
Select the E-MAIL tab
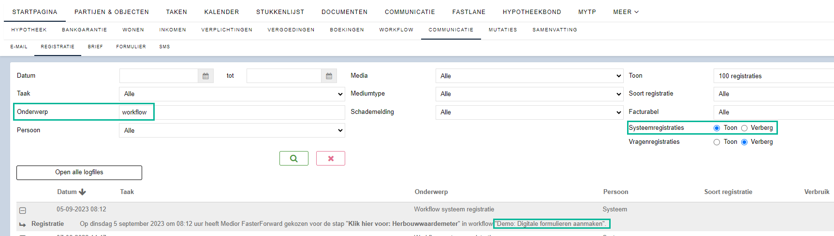click(x=19, y=47)
